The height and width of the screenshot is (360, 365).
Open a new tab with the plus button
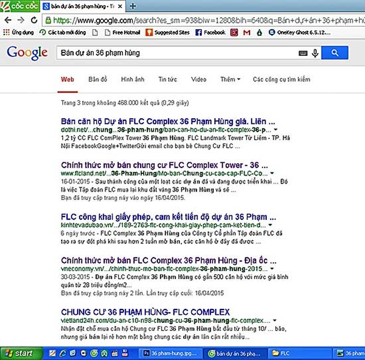tap(133, 6)
